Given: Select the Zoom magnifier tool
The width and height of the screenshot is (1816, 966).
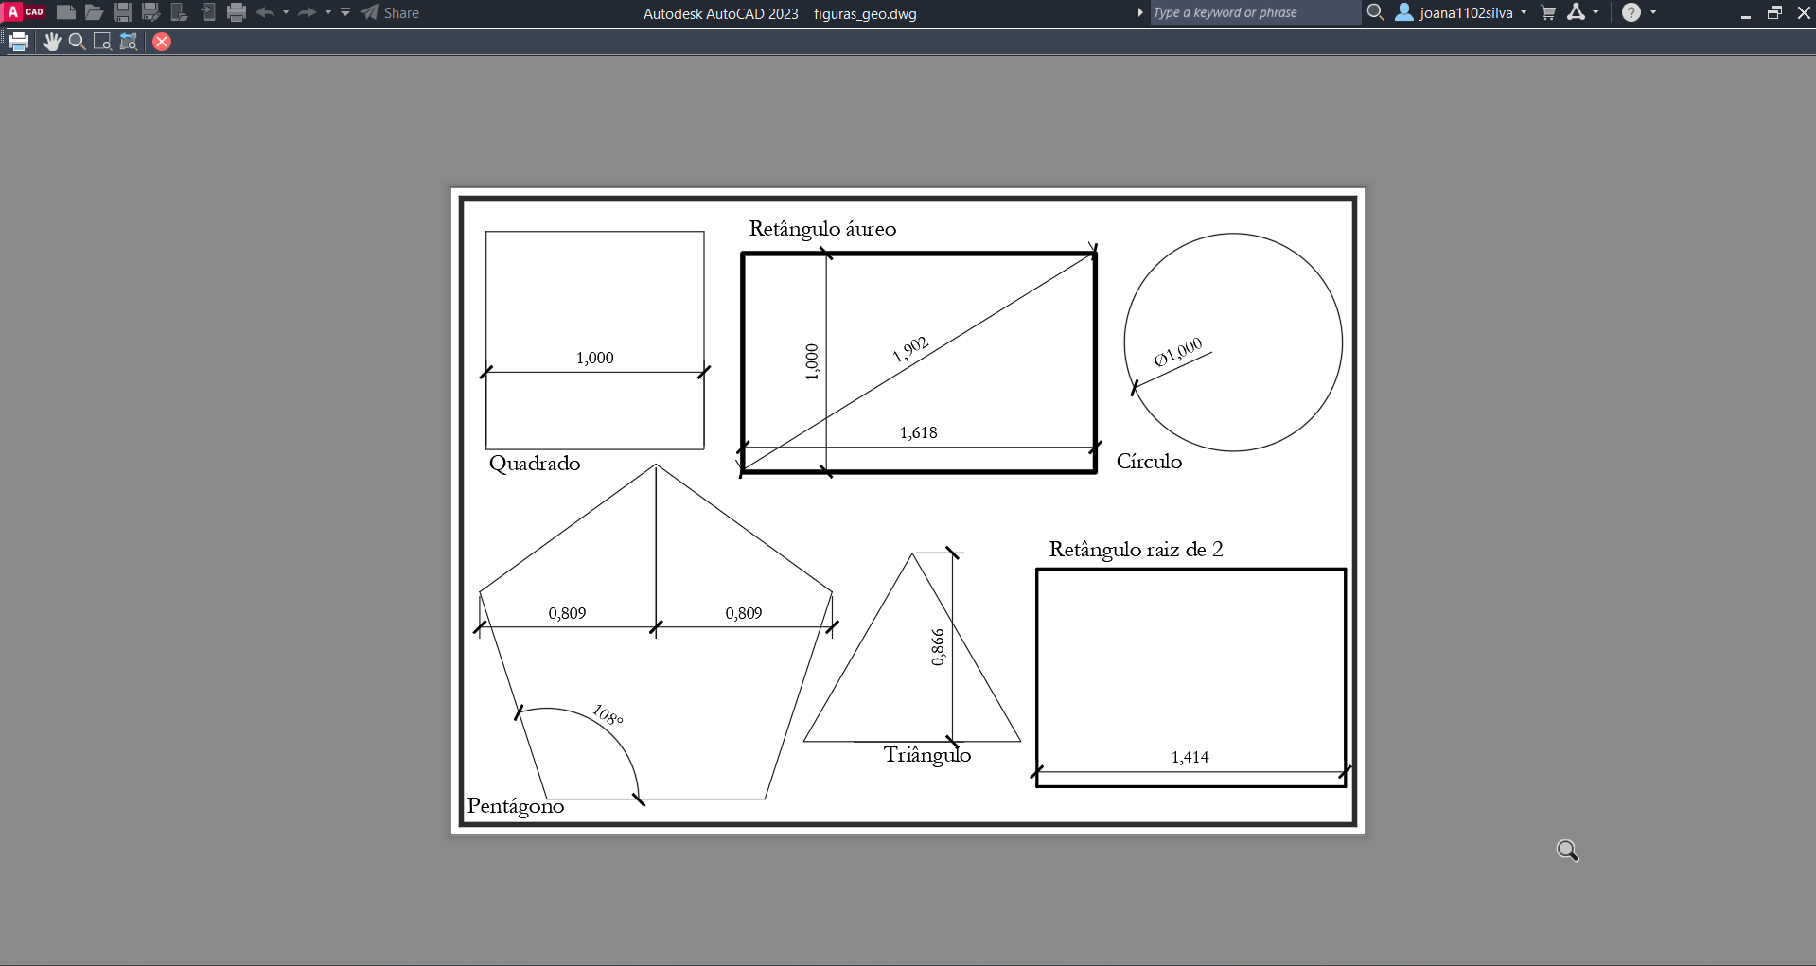Looking at the screenshot, I should coord(78,42).
